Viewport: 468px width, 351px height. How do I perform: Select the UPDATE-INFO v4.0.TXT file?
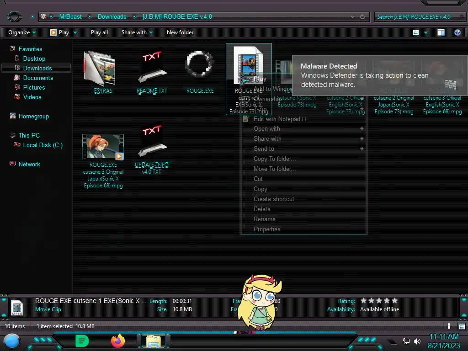152,149
